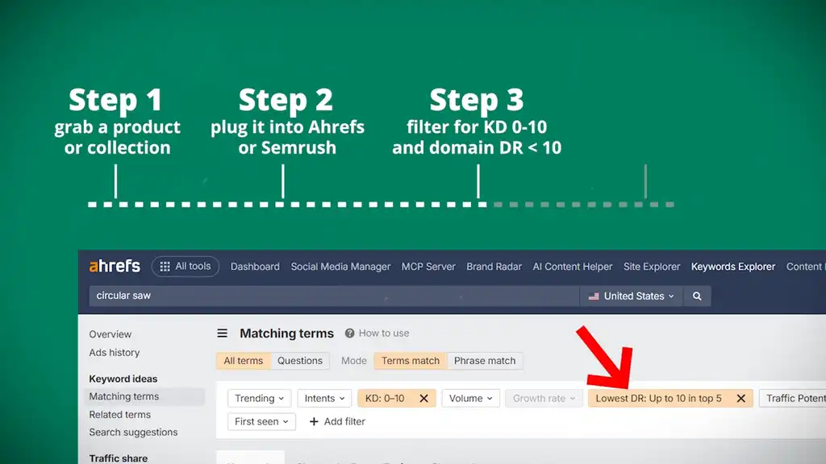The height and width of the screenshot is (464, 826).
Task: Edit Lowest DR: Up to 10 filter
Action: coord(658,398)
